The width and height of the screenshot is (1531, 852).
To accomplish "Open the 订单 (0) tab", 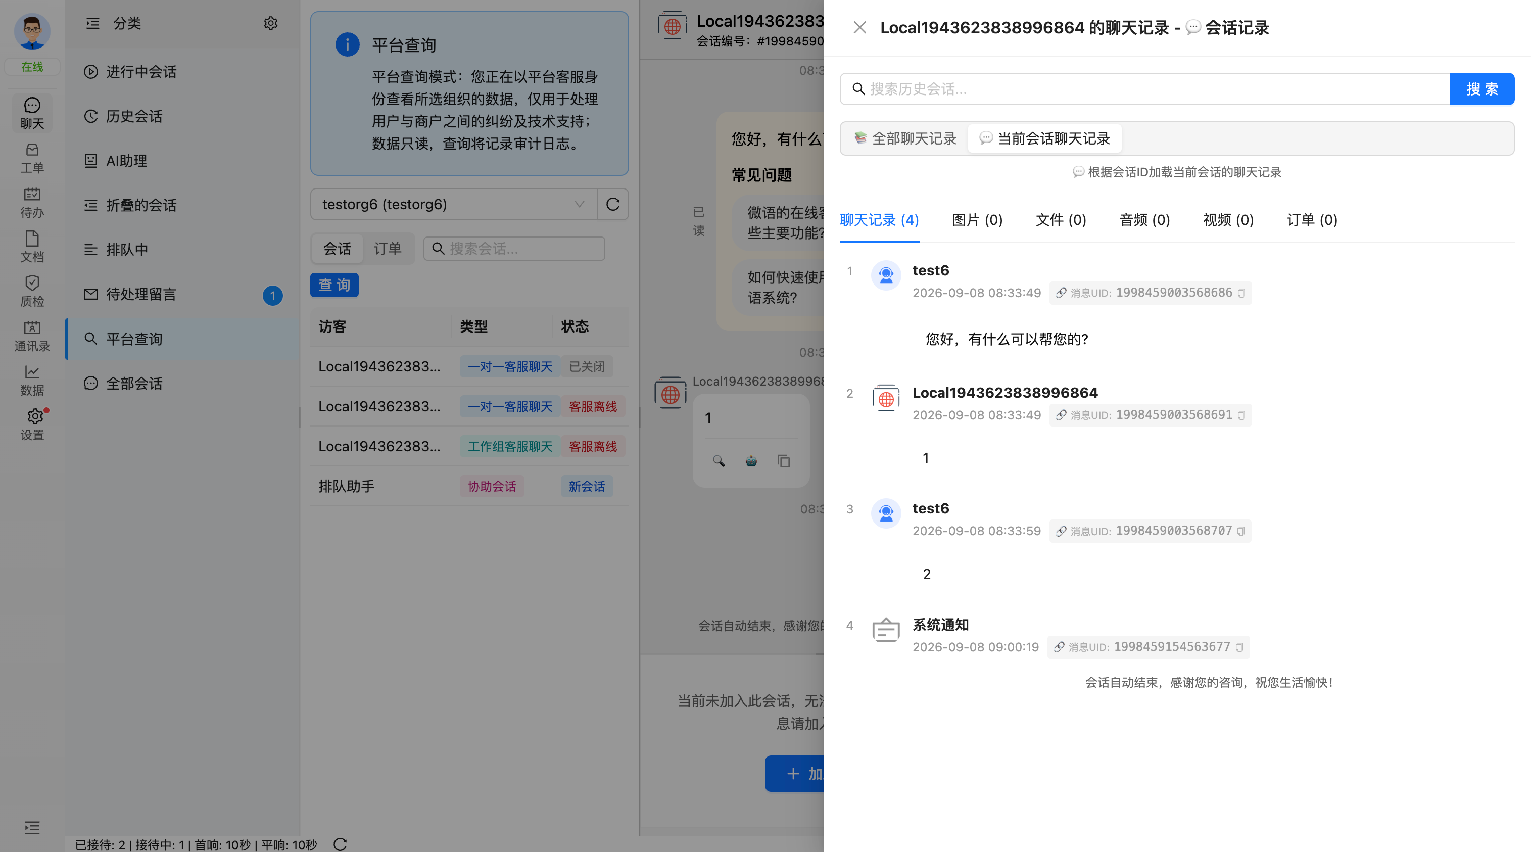I will [1312, 220].
